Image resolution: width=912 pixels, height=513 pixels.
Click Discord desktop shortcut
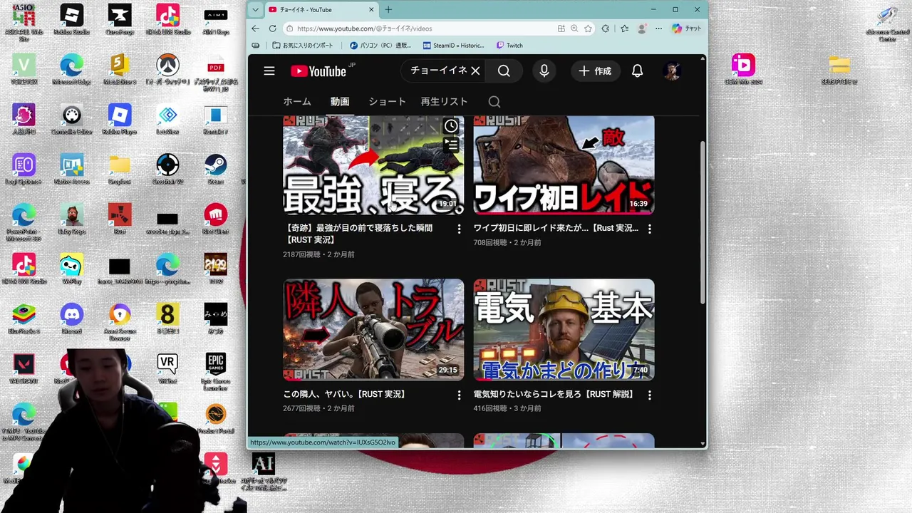71,319
